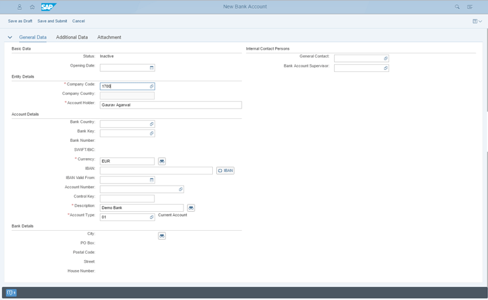Open value help for Bank Country
The width and height of the screenshot is (488, 300).
151,124
